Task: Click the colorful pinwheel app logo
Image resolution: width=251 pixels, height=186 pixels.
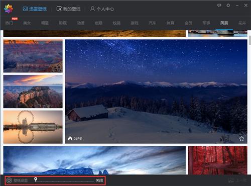Action: point(9,9)
